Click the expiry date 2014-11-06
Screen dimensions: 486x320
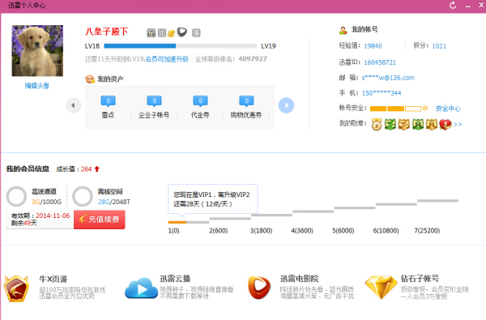point(53,215)
